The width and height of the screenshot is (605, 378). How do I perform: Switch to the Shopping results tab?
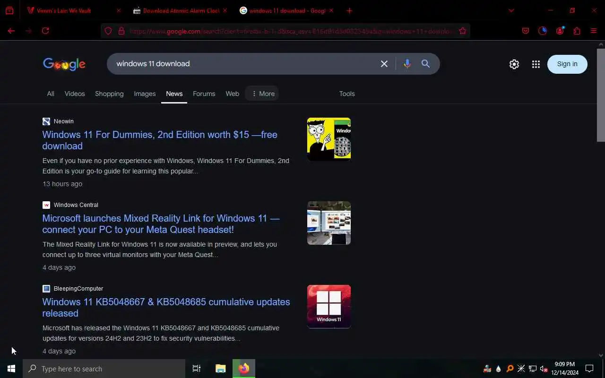pos(109,94)
